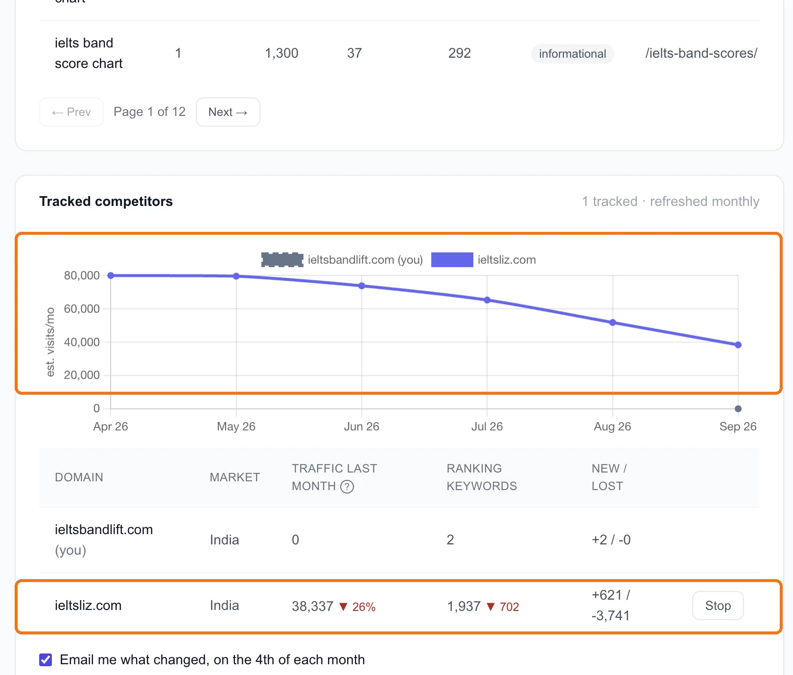
Task: Click the Prev page button
Action: [71, 112]
